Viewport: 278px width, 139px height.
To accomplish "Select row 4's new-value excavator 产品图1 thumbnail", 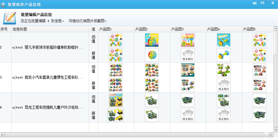I will (x=116, y=115).
